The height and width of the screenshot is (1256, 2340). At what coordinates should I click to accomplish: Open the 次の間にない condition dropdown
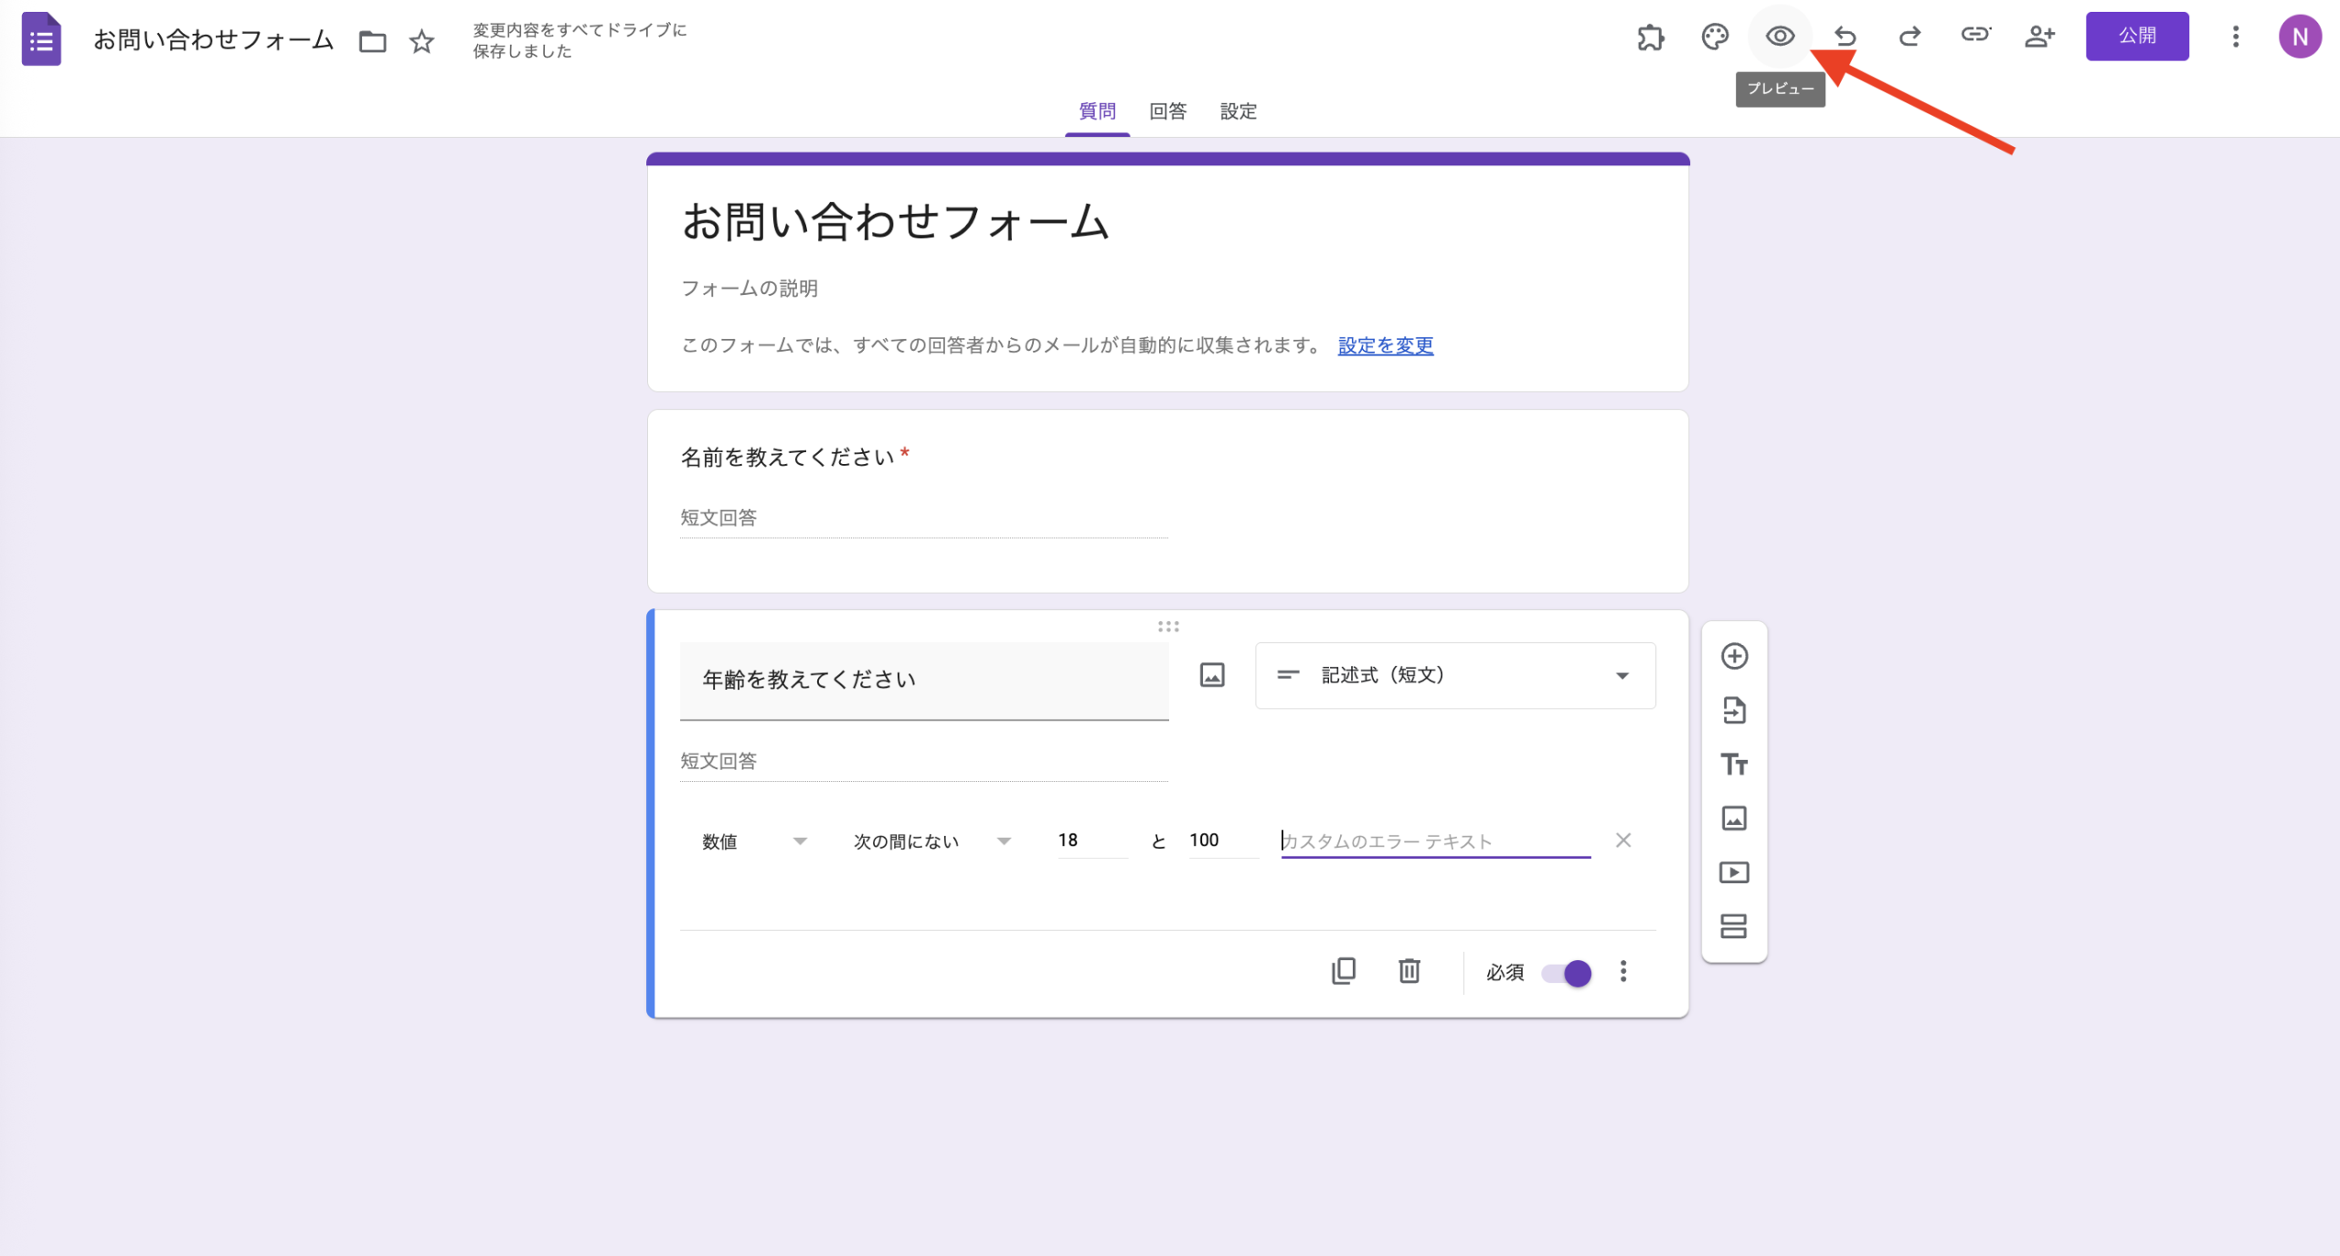pos(928,840)
